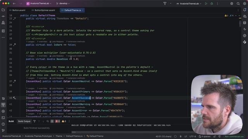Click the DefaultTheme.cs breadcrumb
Viewport: 248px width, 139px height.
coord(74,136)
